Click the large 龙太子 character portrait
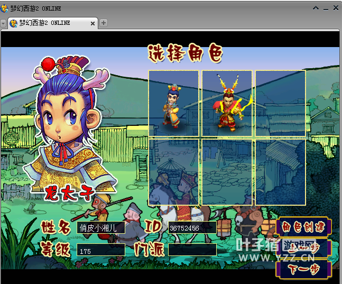This screenshot has height=284, width=342. [70, 127]
